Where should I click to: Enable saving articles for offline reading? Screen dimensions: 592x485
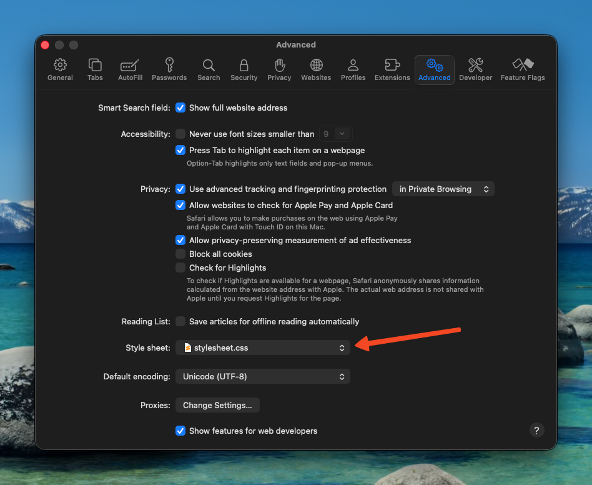[x=180, y=321]
